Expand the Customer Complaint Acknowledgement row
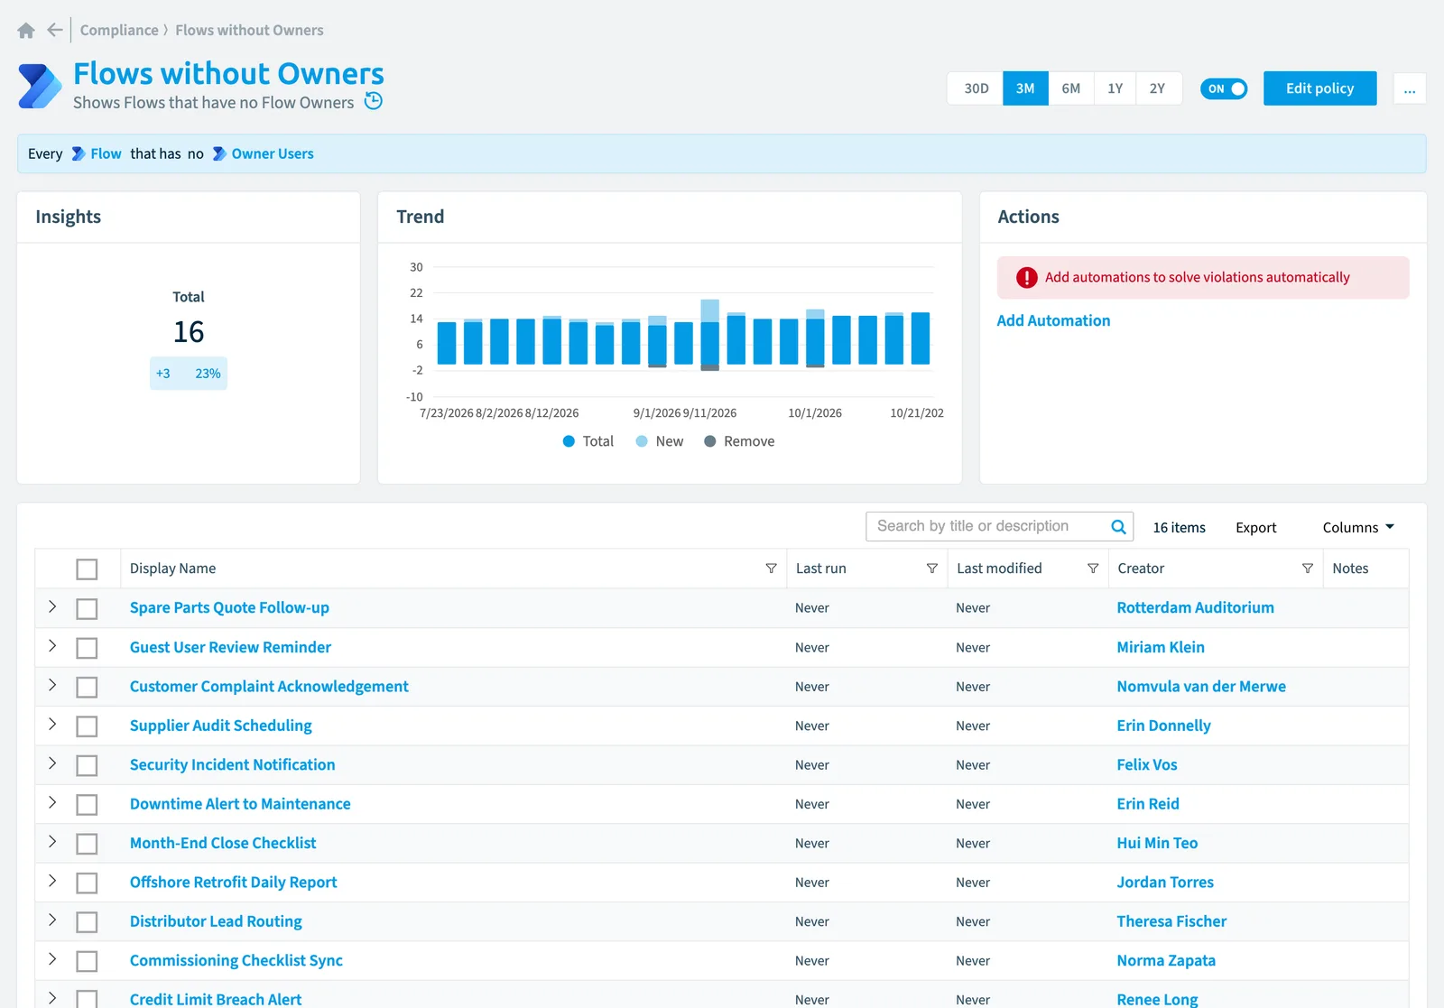The image size is (1444, 1008). point(52,685)
